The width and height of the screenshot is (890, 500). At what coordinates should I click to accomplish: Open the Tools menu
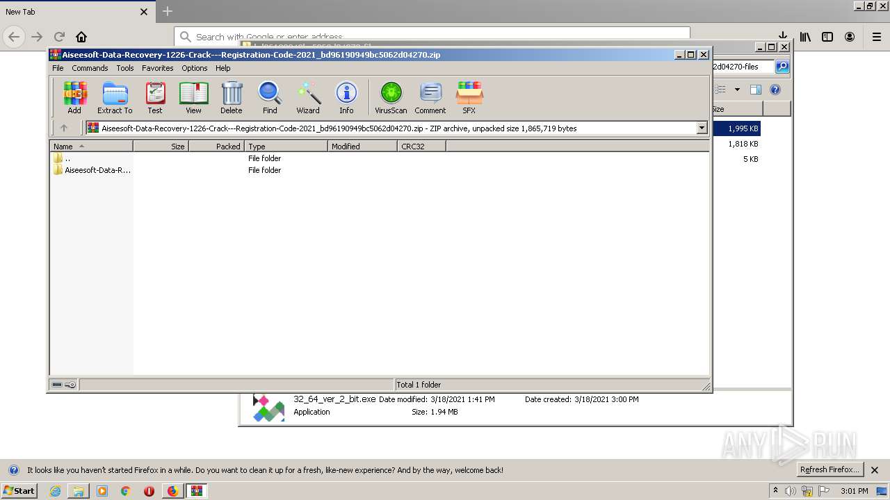(125, 68)
